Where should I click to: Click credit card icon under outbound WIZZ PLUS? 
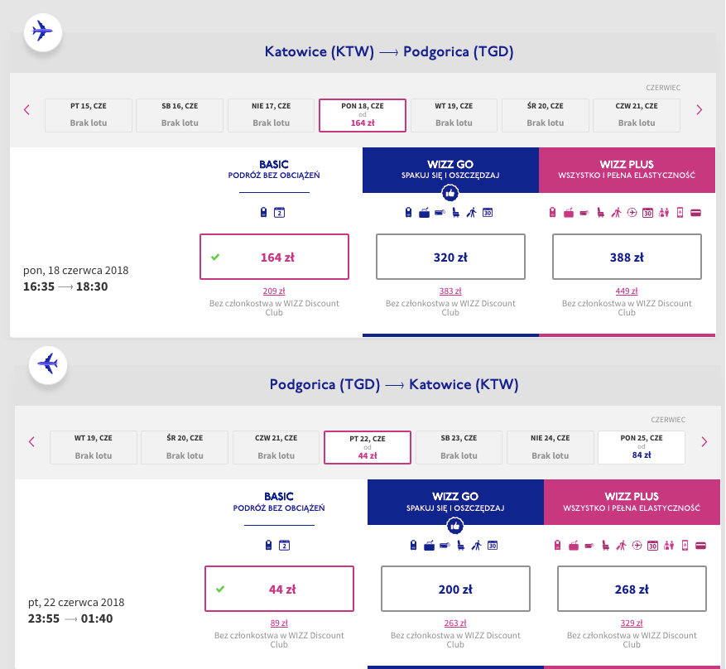695,213
